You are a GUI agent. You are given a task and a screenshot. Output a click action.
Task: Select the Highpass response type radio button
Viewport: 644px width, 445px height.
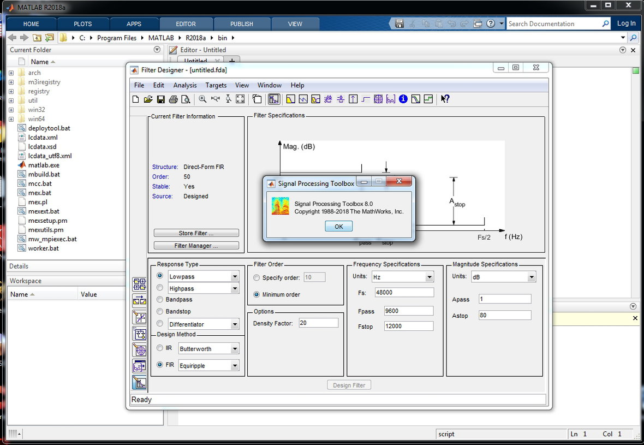(x=160, y=288)
